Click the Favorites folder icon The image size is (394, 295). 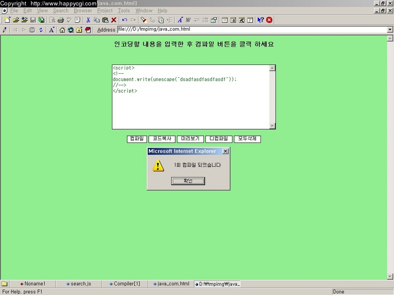click(79, 30)
